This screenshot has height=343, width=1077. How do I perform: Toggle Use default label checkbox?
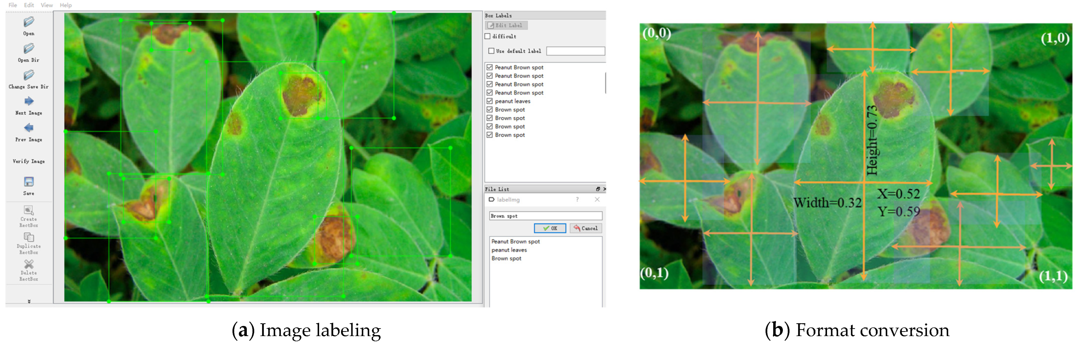pyautogui.click(x=491, y=51)
